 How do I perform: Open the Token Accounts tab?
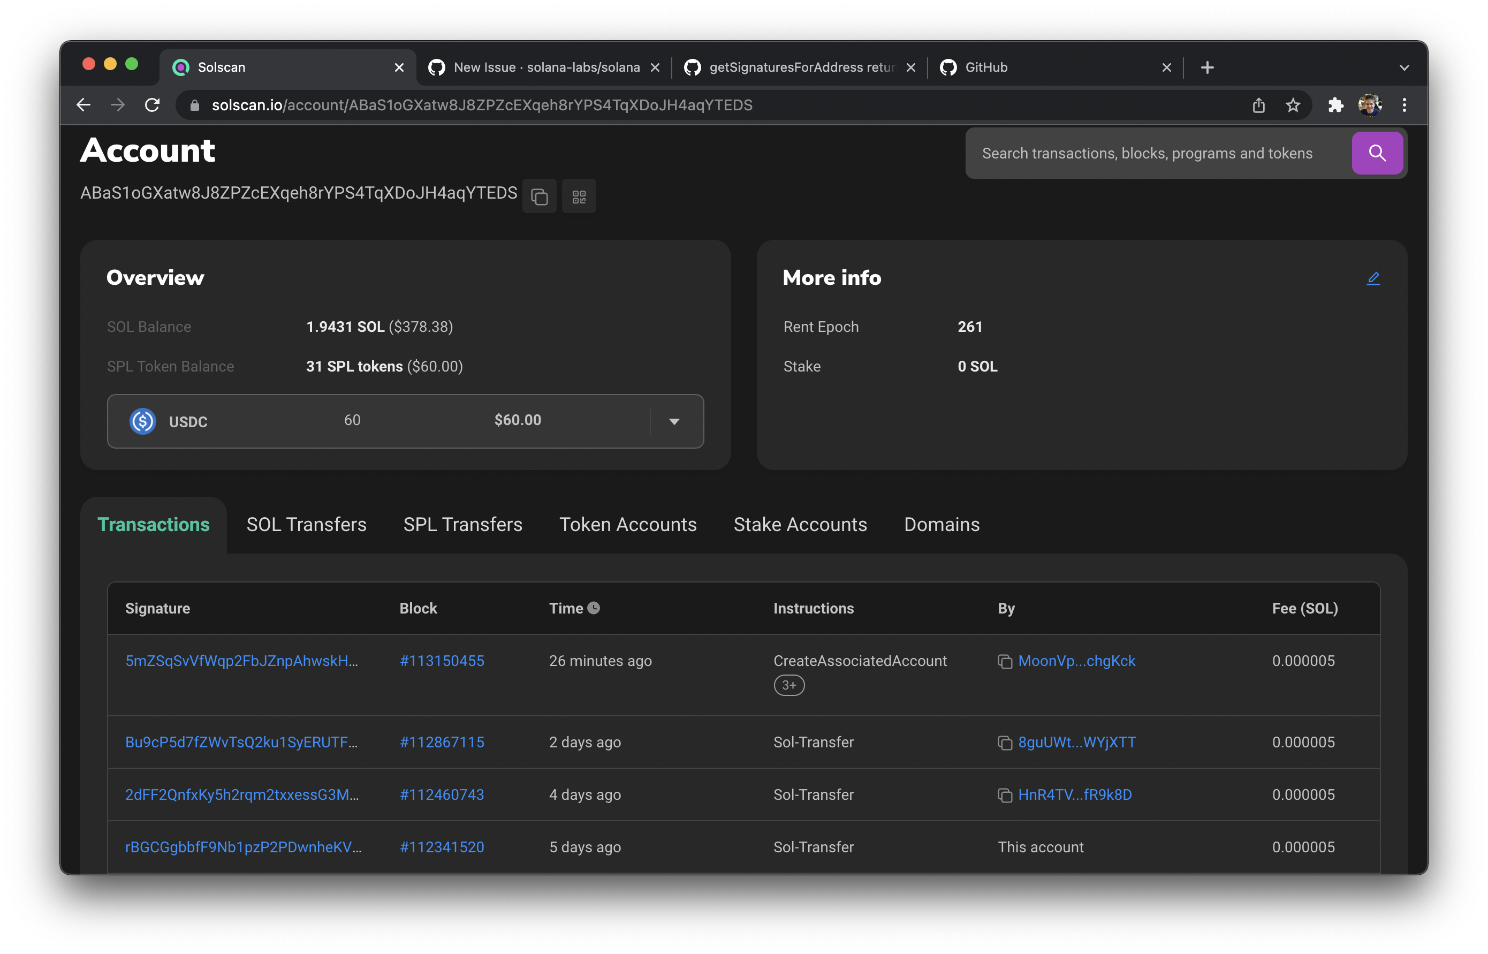point(627,525)
